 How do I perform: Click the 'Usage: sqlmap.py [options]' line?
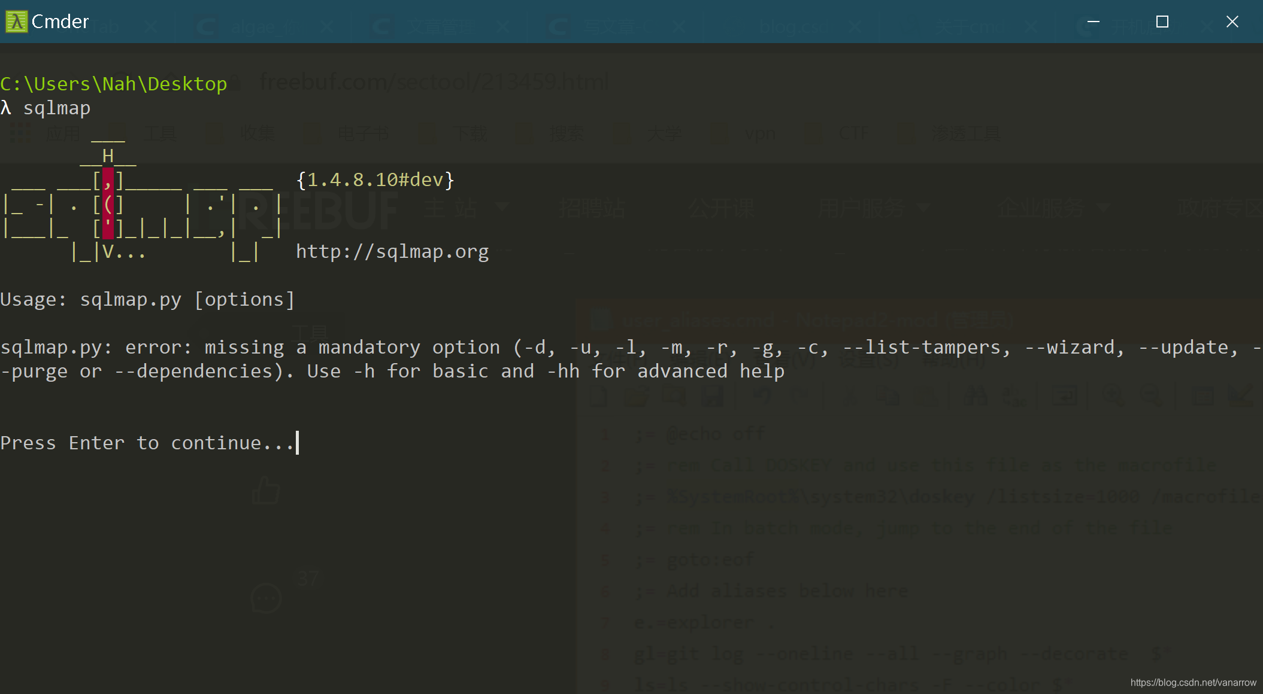pyautogui.click(x=147, y=299)
